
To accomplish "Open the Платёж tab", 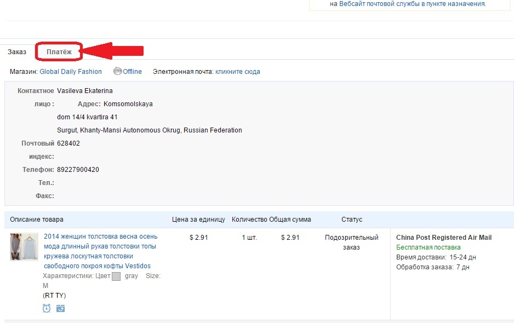I will click(59, 51).
